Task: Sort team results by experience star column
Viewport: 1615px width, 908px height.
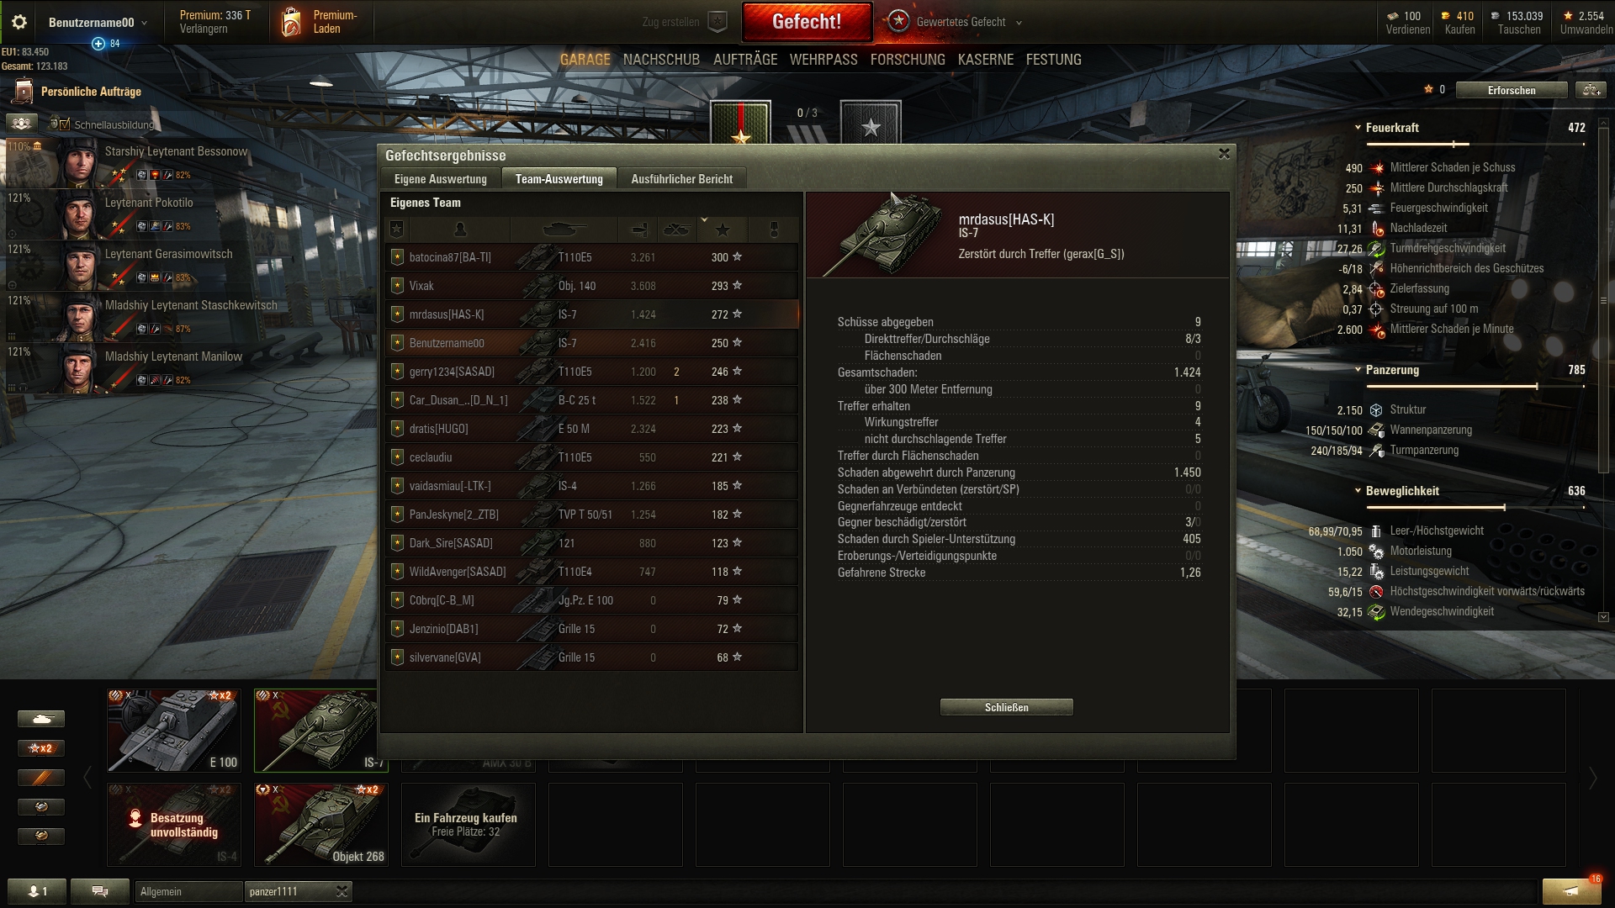Action: tap(723, 230)
